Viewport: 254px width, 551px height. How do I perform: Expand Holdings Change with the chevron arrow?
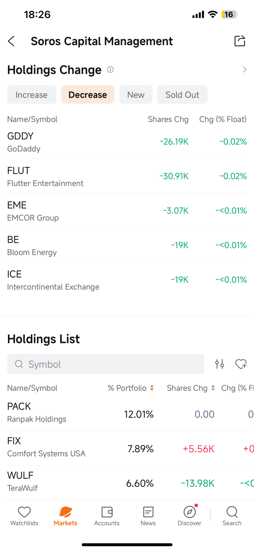(245, 70)
